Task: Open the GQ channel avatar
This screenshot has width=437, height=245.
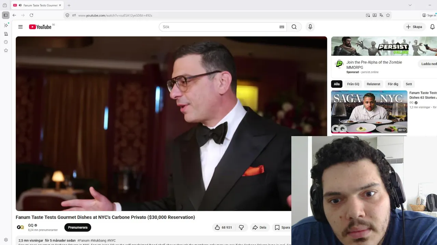Action: [20, 227]
